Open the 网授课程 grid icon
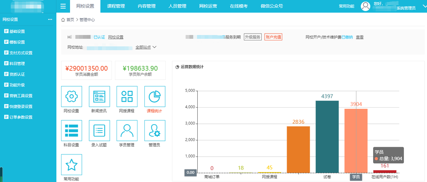This screenshot has width=427, height=182. point(126,97)
